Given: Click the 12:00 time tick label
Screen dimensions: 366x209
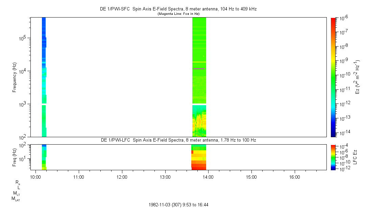Looking at the screenshot, I should 122,177.
